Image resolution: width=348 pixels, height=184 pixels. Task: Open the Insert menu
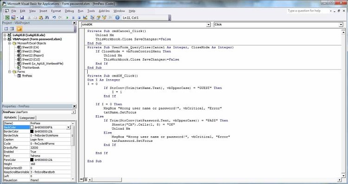pos(43,11)
